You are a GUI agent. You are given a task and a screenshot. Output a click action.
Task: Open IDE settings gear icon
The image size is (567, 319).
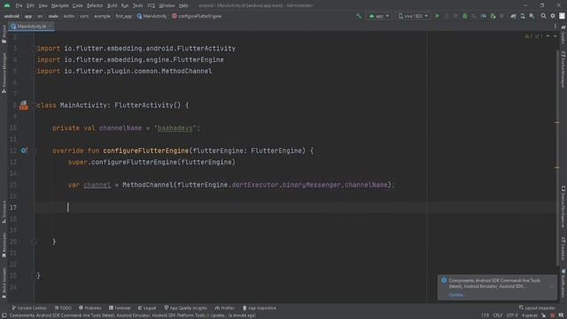[x=553, y=16]
